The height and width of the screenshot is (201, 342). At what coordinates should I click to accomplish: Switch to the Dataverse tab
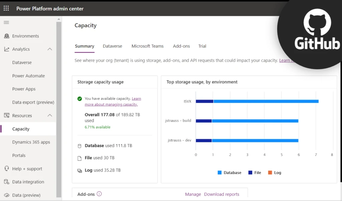coord(112,46)
